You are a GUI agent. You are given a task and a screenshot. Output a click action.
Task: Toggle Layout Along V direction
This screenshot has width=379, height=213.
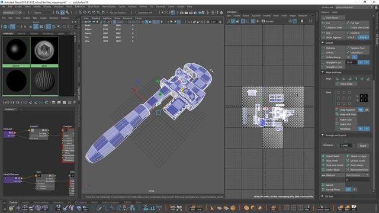(354, 189)
